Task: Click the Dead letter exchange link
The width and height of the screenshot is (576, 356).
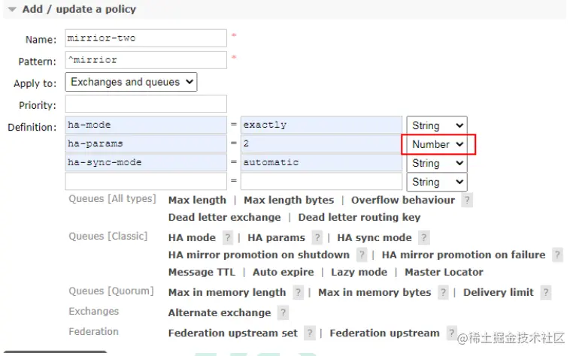Action: pyautogui.click(x=224, y=217)
